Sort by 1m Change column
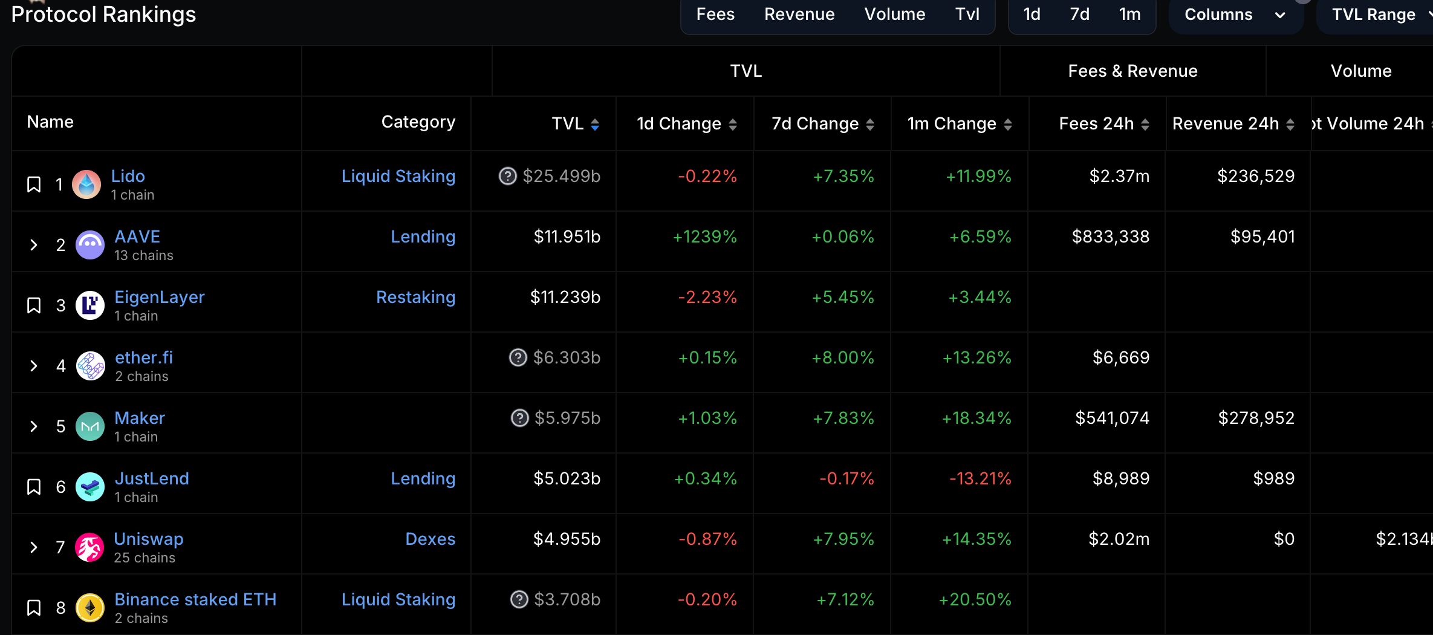This screenshot has width=1433, height=635. [x=1008, y=124]
